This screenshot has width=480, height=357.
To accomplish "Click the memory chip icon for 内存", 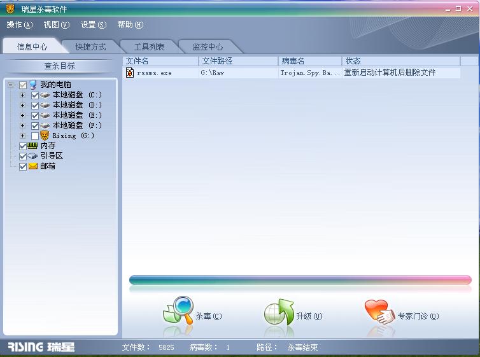I will tap(32, 146).
